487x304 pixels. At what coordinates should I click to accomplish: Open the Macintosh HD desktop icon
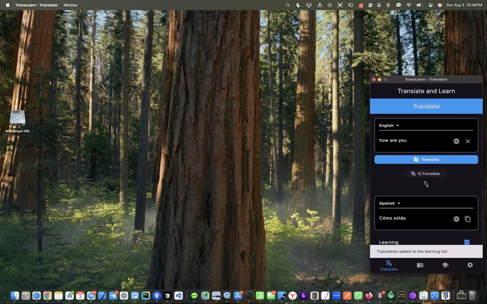pos(17,122)
